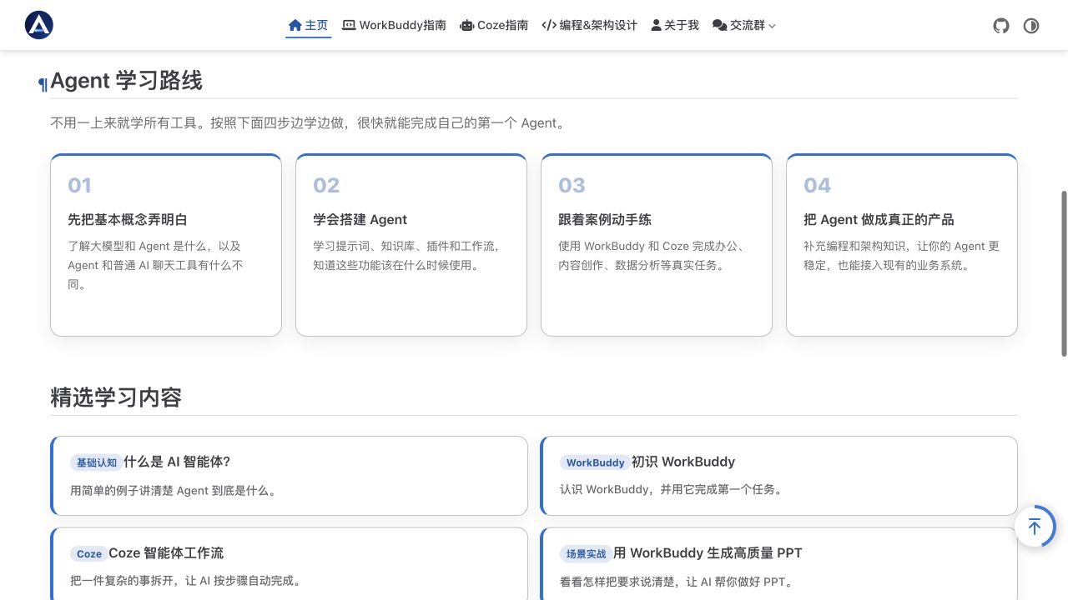Click the laptop icon beside WorkBuddy指南
Image resolution: width=1068 pixels, height=600 pixels.
[x=349, y=26]
